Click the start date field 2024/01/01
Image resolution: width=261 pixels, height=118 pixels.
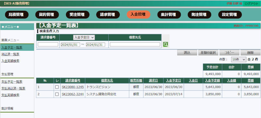70,45
